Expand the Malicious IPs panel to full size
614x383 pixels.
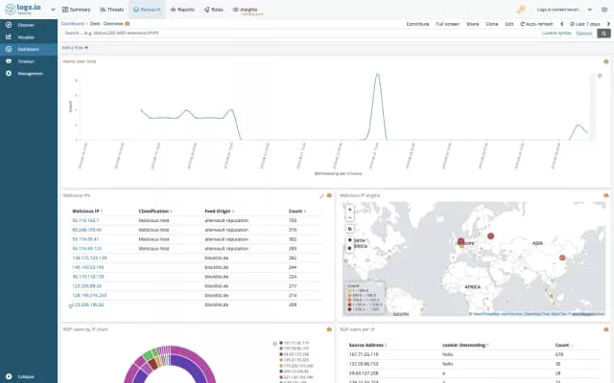[321, 195]
